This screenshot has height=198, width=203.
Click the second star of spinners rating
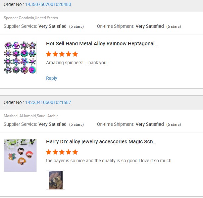pyautogui.click(x=55, y=54)
